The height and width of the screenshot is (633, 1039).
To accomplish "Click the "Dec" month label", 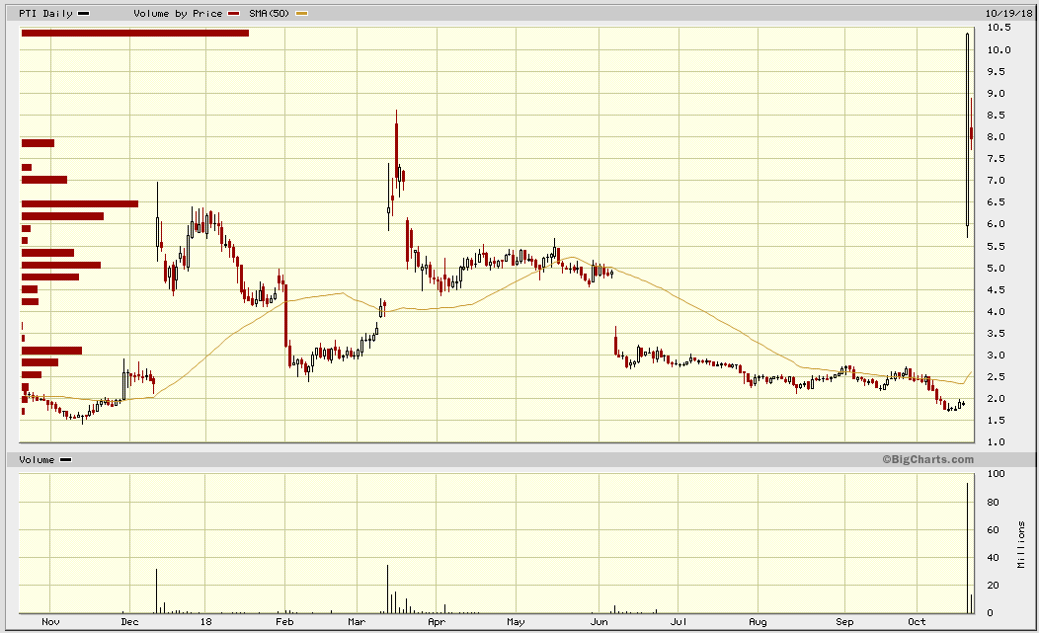I will pyautogui.click(x=130, y=622).
